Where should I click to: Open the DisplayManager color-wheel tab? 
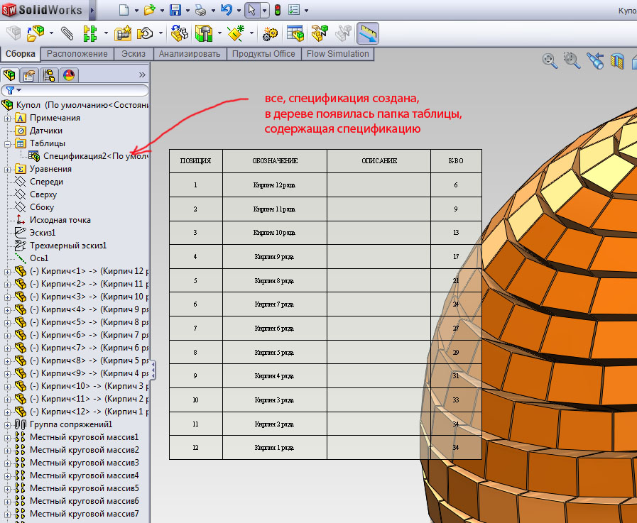click(69, 75)
